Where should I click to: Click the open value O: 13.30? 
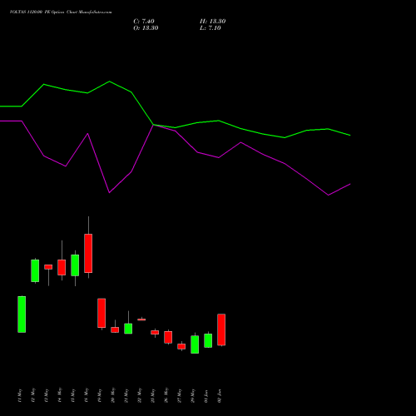[146, 28]
